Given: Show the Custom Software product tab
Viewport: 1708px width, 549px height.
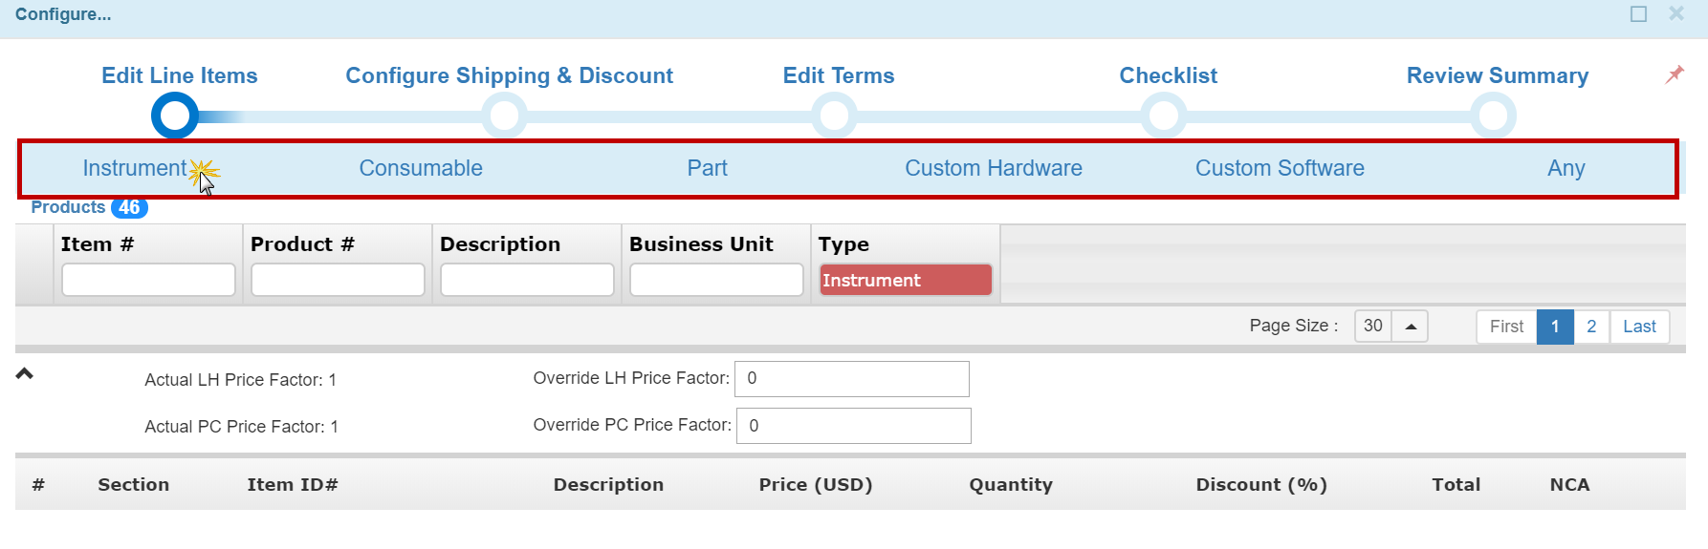Looking at the screenshot, I should [x=1279, y=168].
